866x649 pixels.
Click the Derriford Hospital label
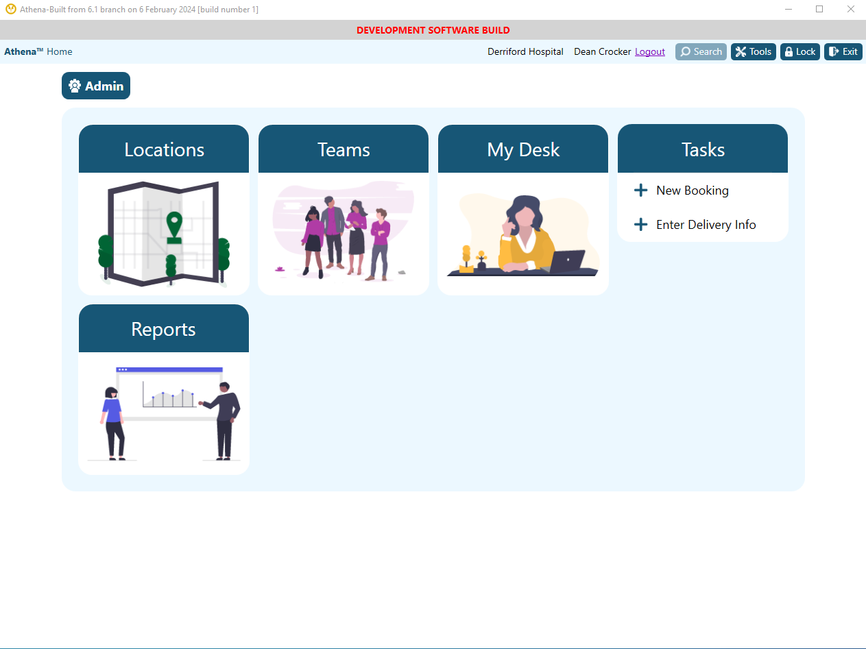525,51
